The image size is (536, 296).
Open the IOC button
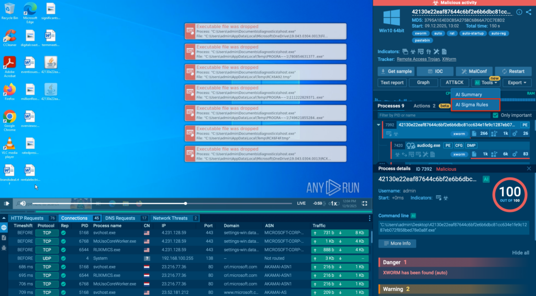click(435, 72)
